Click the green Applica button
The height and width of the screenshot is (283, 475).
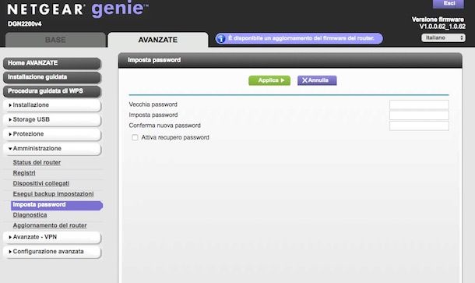pyautogui.click(x=269, y=80)
